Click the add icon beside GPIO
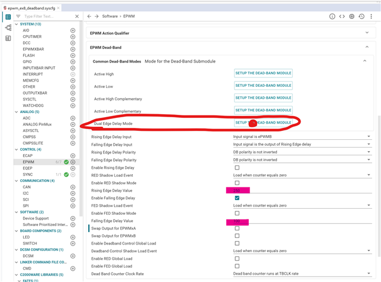This screenshot has width=381, height=282. pyautogui.click(x=73, y=61)
